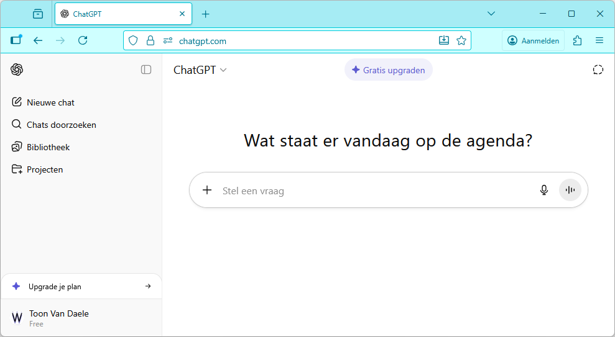615x337 pixels.
Task: Select the ChatGPT browser tab
Action: (123, 14)
